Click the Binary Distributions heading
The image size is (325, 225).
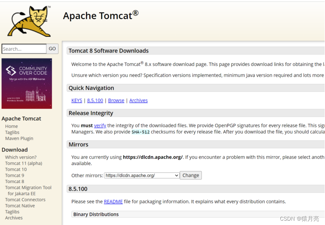[96, 214]
